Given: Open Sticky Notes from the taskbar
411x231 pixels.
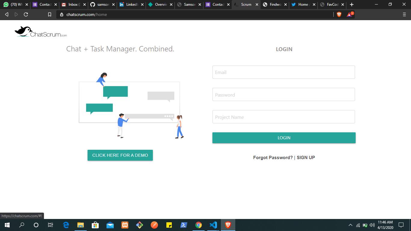Looking at the screenshot, I should (x=169, y=225).
